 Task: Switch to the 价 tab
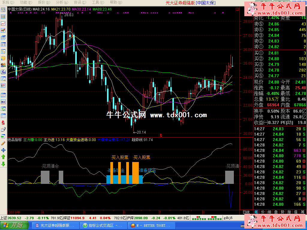click(263, 212)
